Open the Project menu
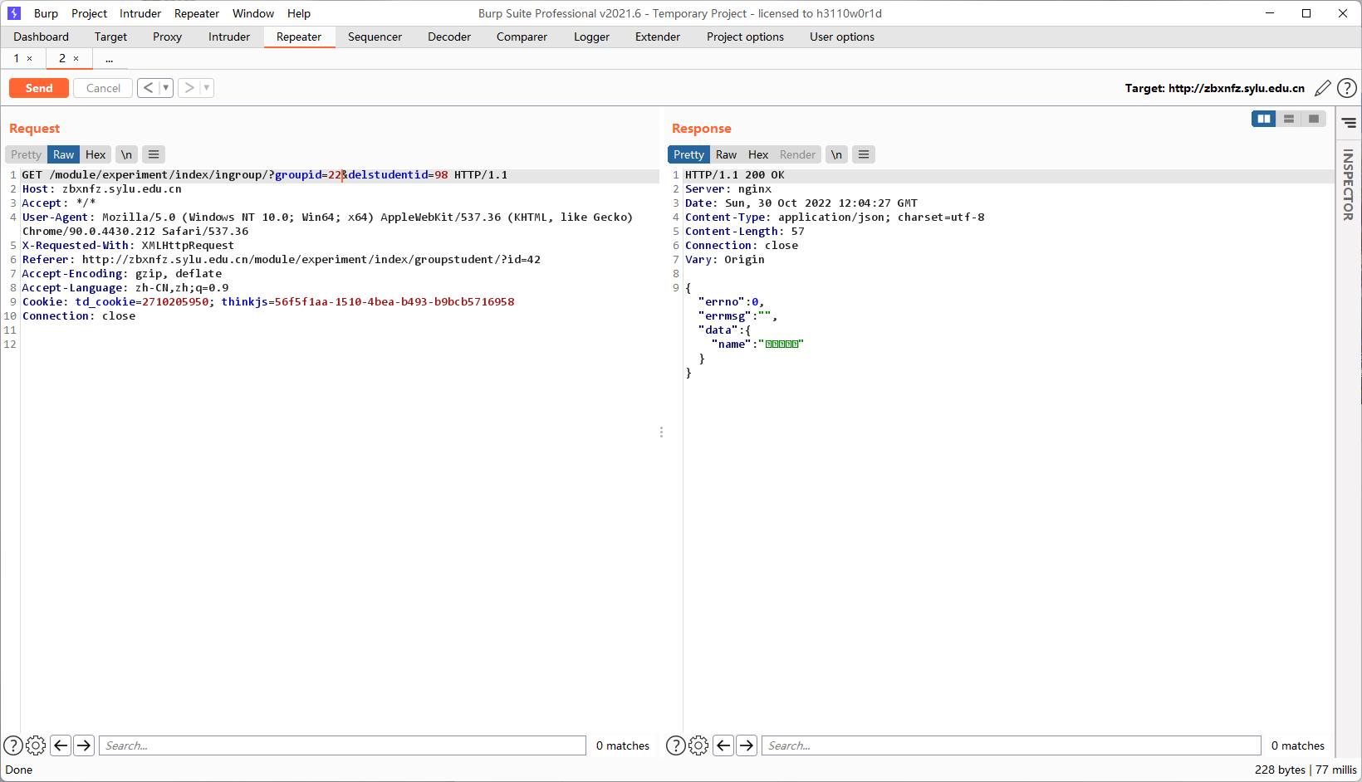The width and height of the screenshot is (1362, 782). point(89,13)
